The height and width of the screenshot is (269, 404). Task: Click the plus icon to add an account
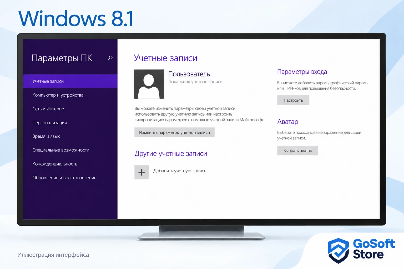[142, 172]
